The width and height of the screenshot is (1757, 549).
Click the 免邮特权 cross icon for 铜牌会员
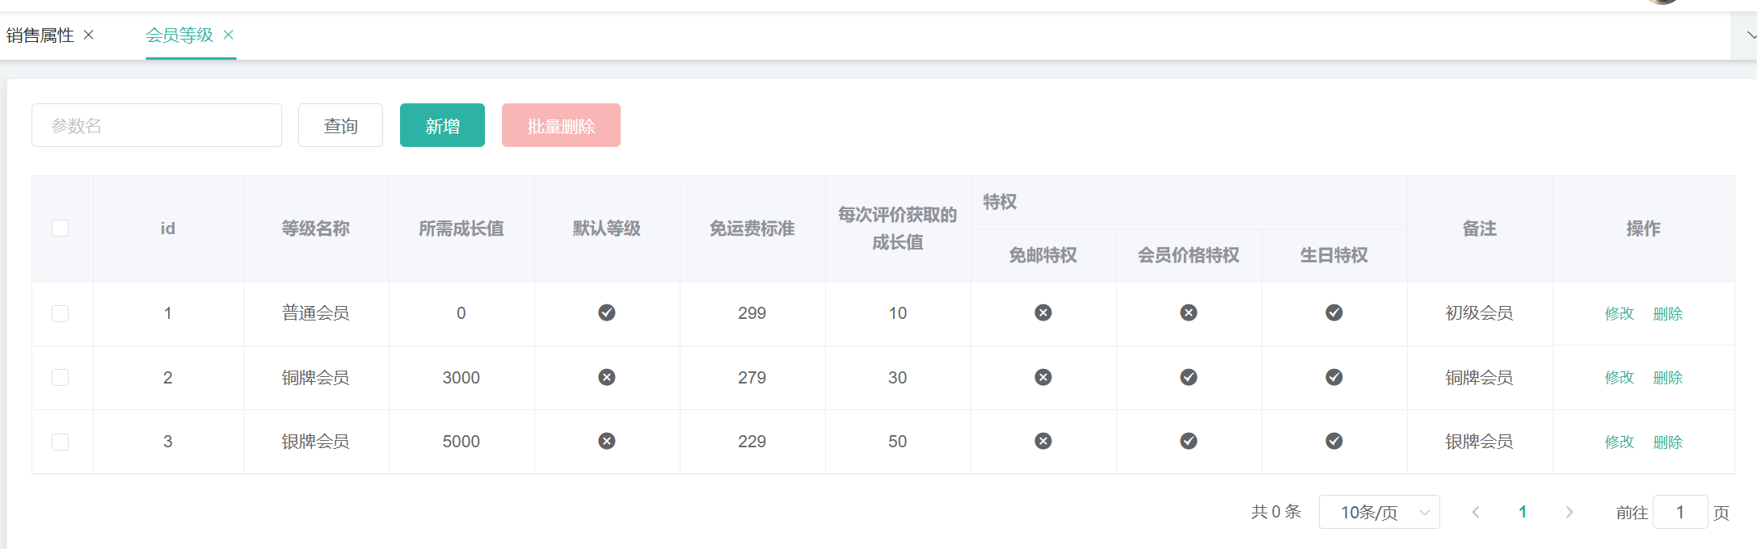(1043, 377)
